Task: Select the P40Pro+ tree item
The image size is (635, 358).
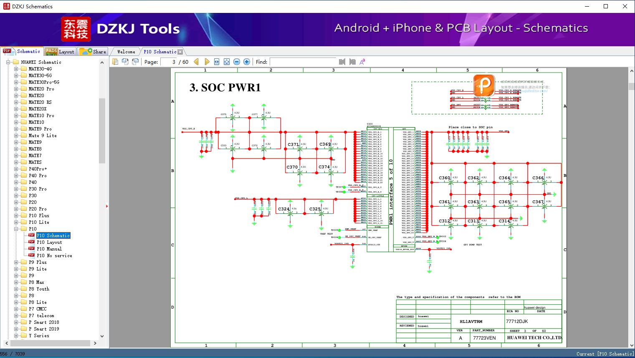Action: [38, 169]
